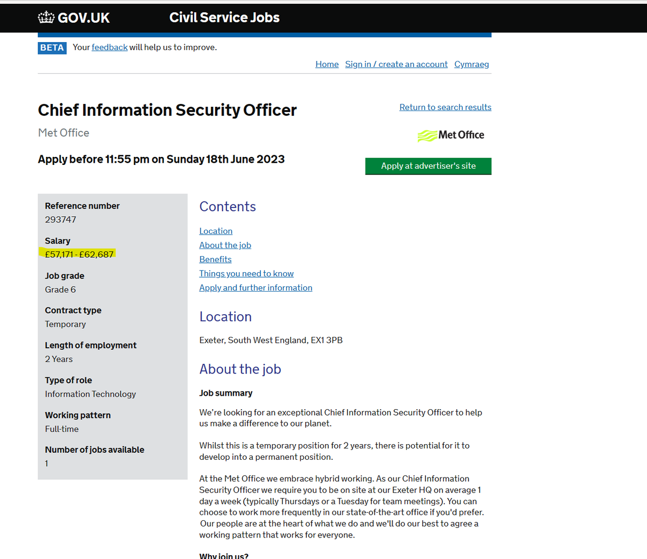Click the Reference number label

coord(82,206)
